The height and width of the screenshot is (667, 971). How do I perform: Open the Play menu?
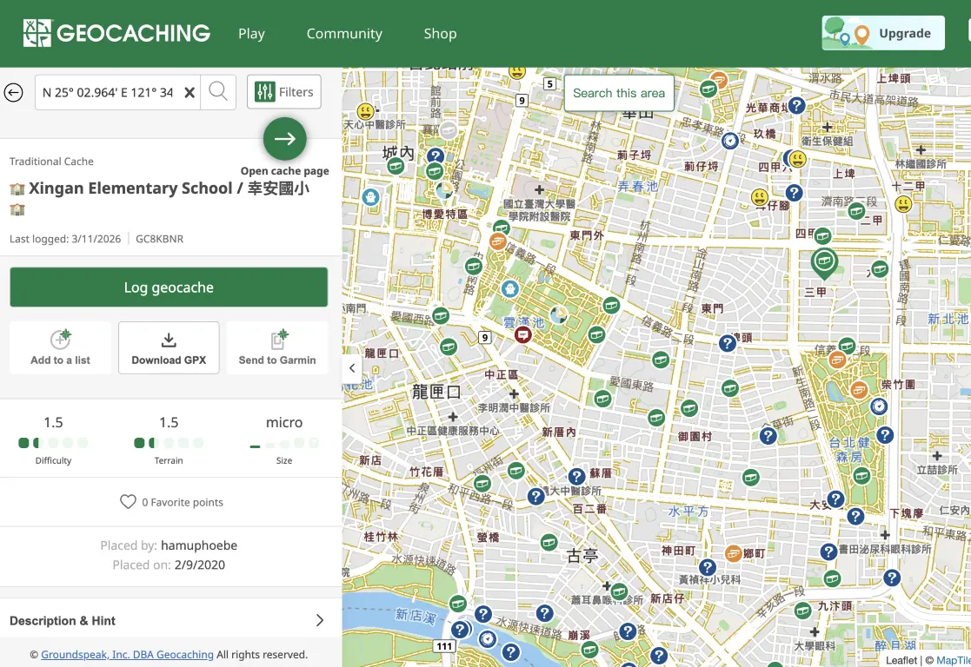coord(251,34)
